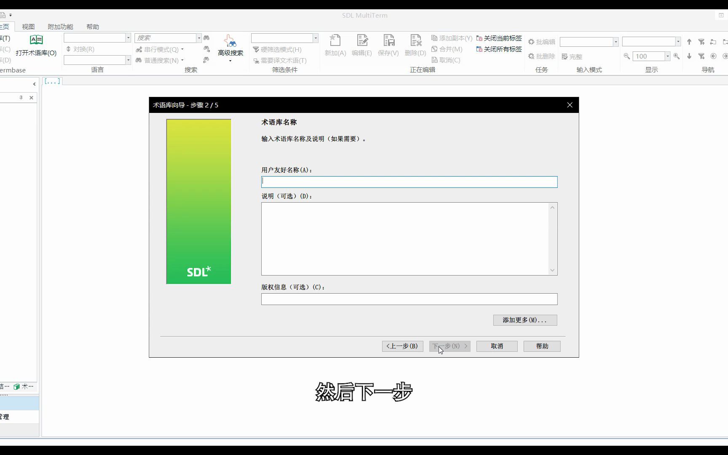The height and width of the screenshot is (455, 728).
Task: Select the 术… tab at panel bottom
Action: tap(24, 386)
